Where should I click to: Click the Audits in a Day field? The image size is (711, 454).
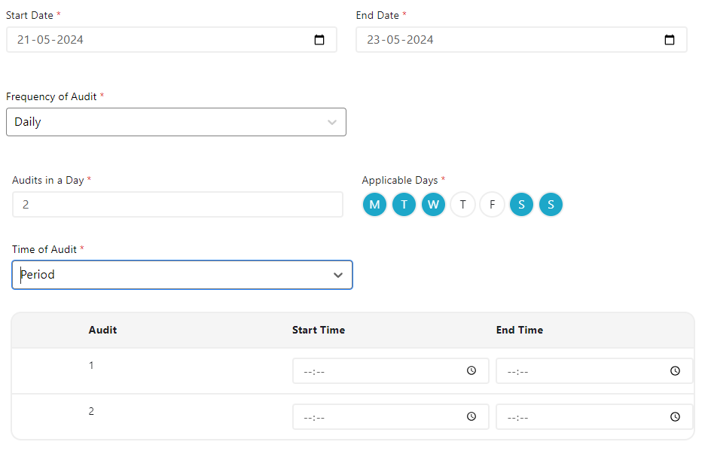(x=178, y=204)
